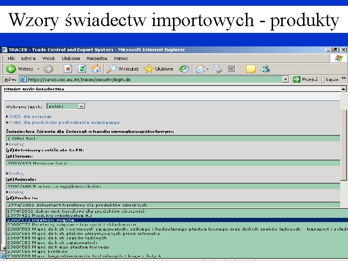Click the Łącza links toolbar label
Viewport: 348px width, 261px height.
[x=332, y=79]
